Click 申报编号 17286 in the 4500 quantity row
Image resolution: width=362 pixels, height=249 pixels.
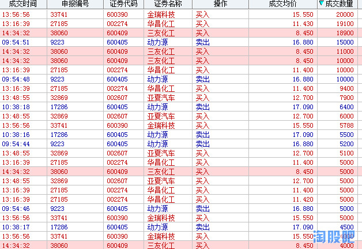[x=59, y=227]
